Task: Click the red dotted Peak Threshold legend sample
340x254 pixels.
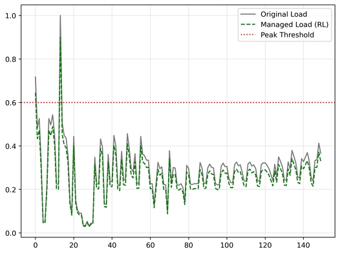Action: coord(248,35)
